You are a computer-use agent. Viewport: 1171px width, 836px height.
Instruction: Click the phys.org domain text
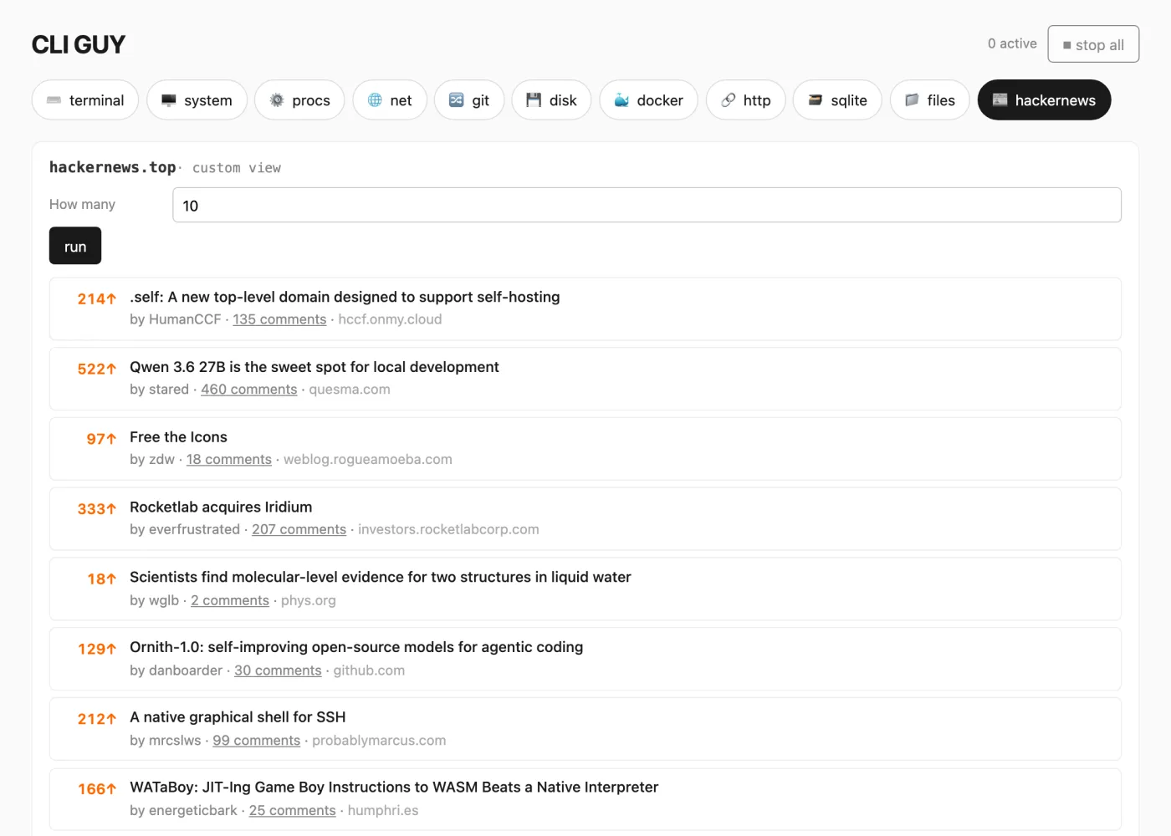click(309, 600)
